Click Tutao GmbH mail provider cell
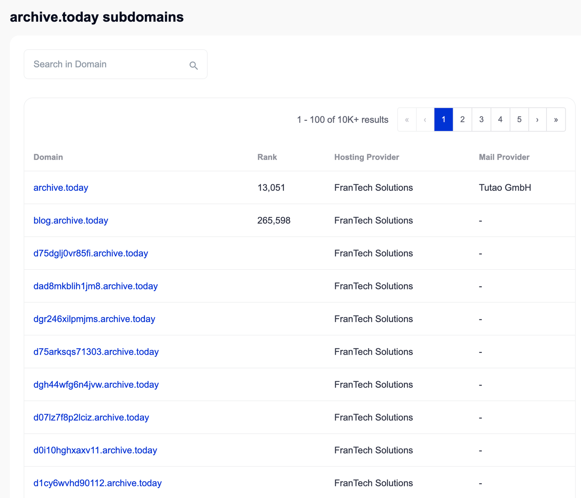This screenshot has width=581, height=498. 505,188
